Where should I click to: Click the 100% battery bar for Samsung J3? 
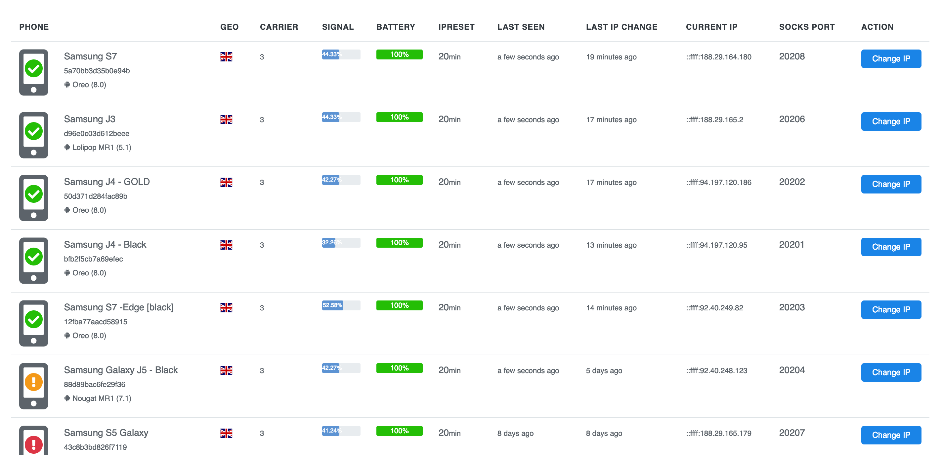pos(399,117)
